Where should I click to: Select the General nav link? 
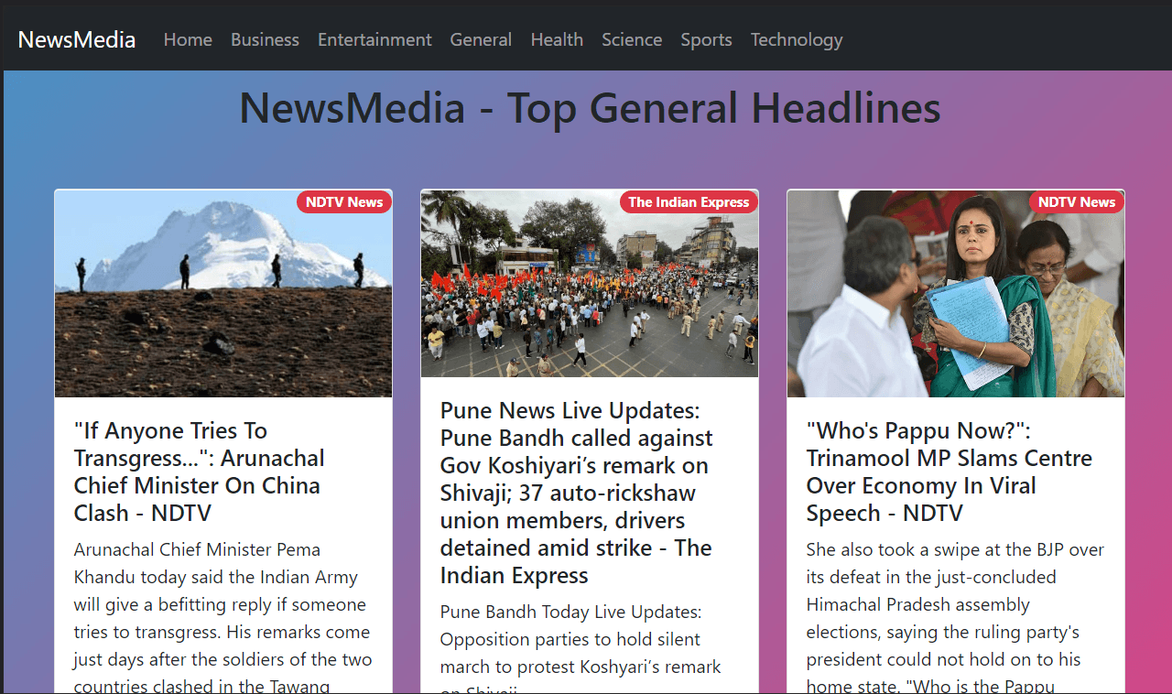click(x=481, y=39)
